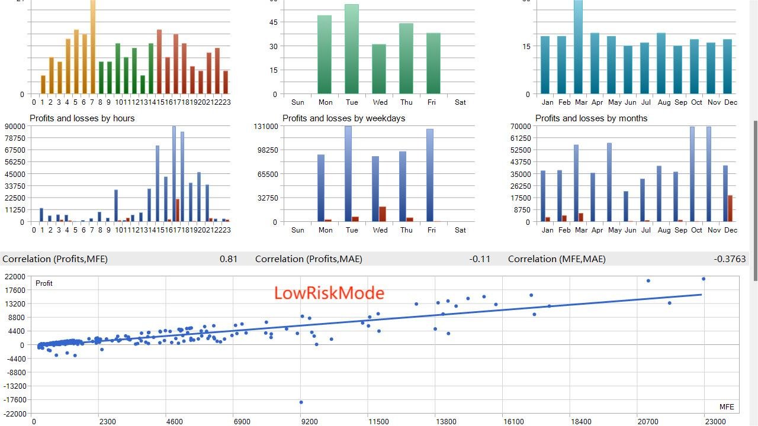Click December's red loss bar in months chart
This screenshot has width=758, height=426.
(x=730, y=209)
